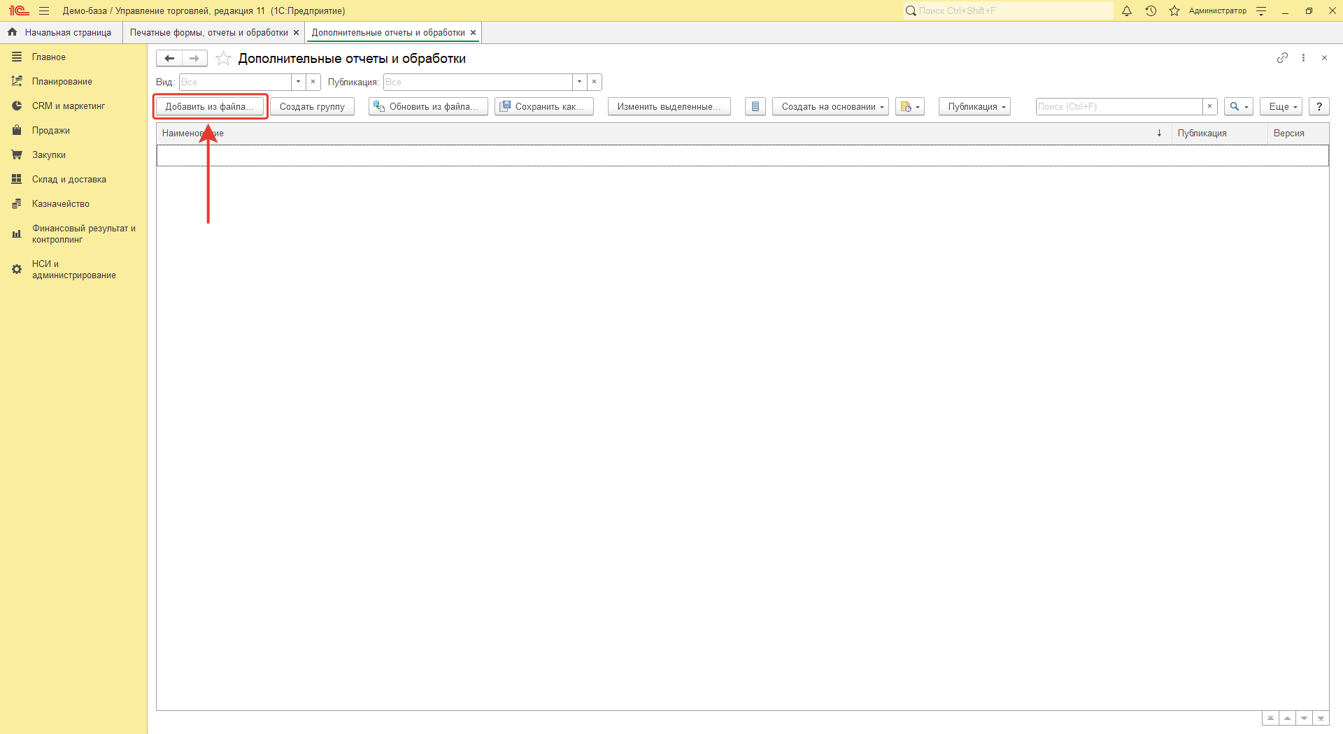Click the Создать группу button
Screen dimensions: 1343x734
pos(312,107)
